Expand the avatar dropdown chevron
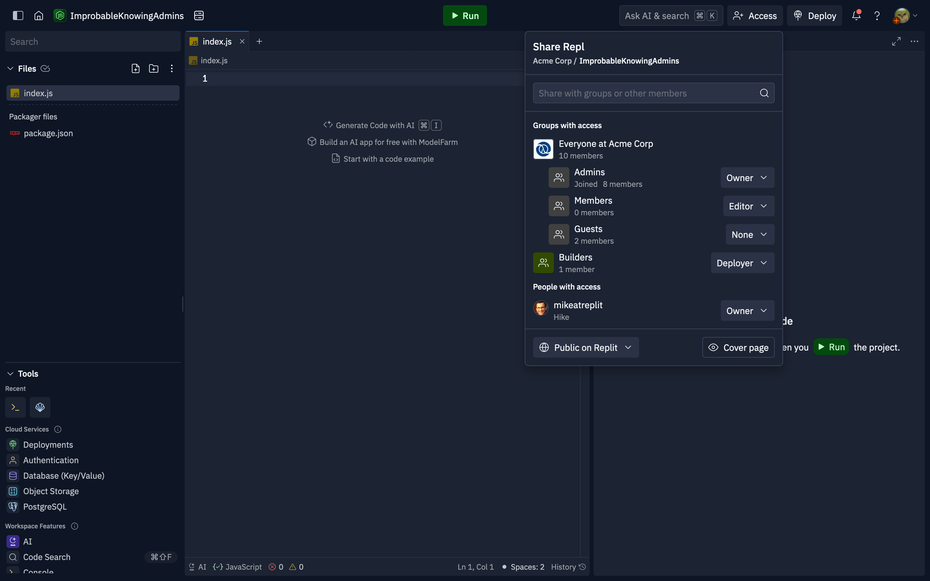Image resolution: width=930 pixels, height=581 pixels. (x=915, y=16)
